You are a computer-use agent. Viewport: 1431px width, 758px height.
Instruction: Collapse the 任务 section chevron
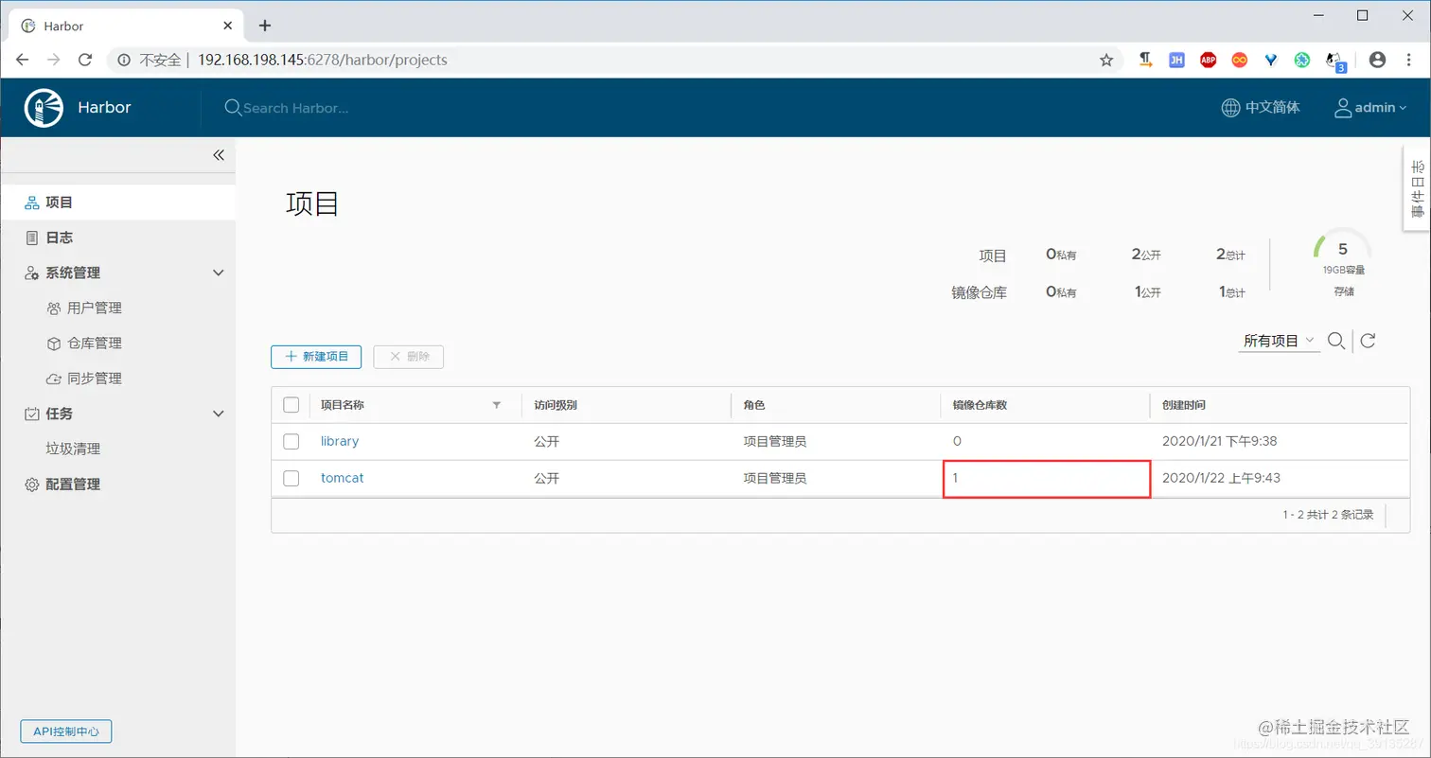[x=219, y=414]
